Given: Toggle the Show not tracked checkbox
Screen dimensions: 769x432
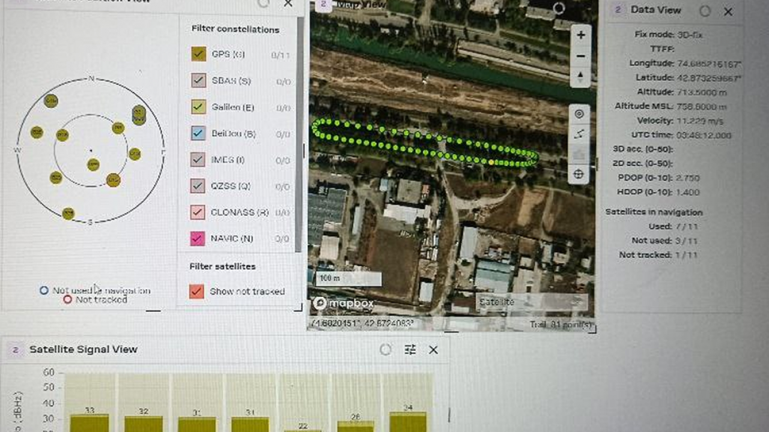Looking at the screenshot, I should (196, 291).
